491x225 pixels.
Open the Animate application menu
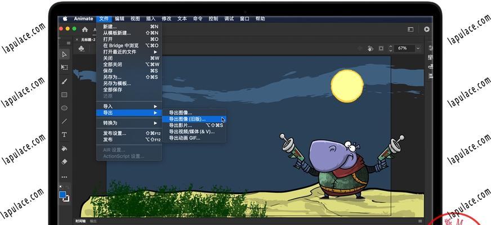pyautogui.click(x=83, y=19)
